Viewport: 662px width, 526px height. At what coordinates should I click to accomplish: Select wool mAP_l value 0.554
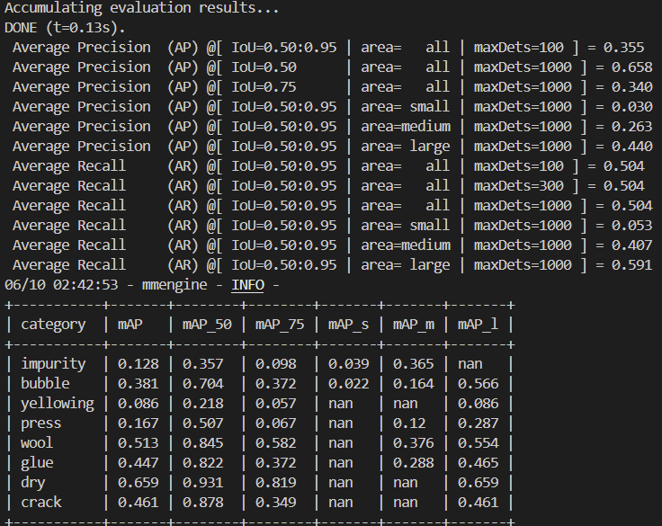(478, 443)
